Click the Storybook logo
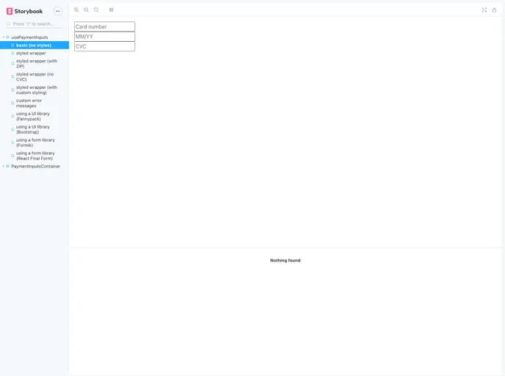Screen dimensions: 505x376 pyautogui.click(x=24, y=11)
